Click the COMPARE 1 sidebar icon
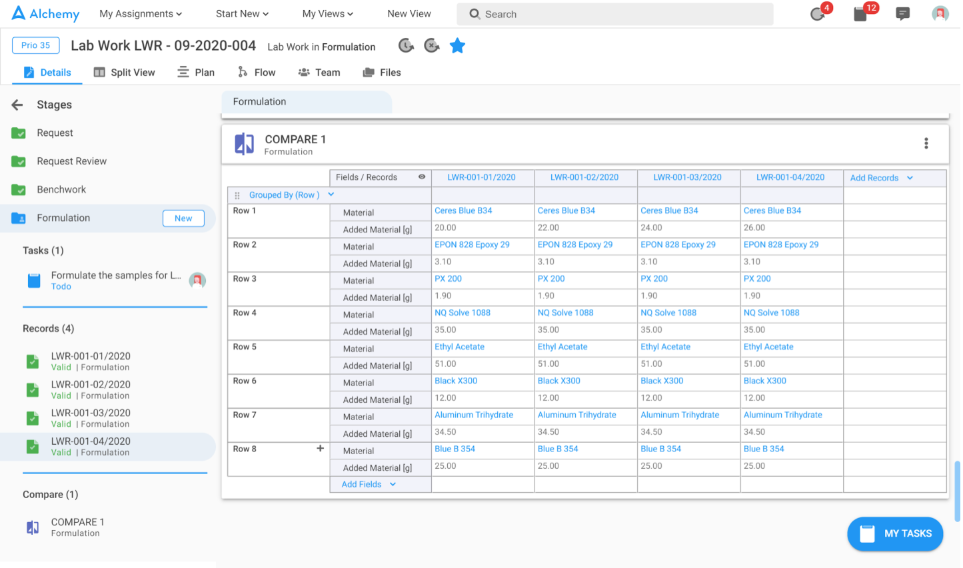The image size is (963, 568). (33, 527)
